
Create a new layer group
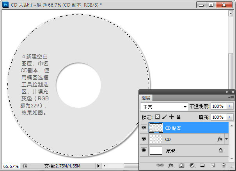click(202, 166)
